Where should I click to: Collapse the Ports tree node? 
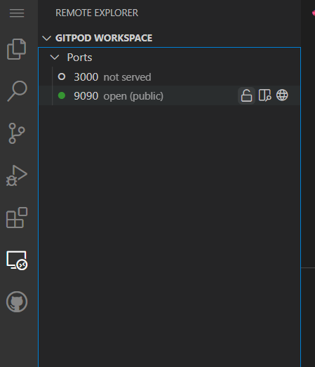[55, 58]
